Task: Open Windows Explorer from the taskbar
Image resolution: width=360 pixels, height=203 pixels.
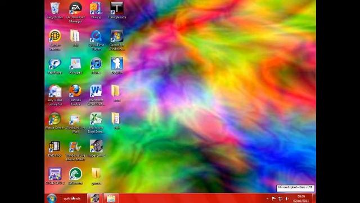Action: click(111, 198)
